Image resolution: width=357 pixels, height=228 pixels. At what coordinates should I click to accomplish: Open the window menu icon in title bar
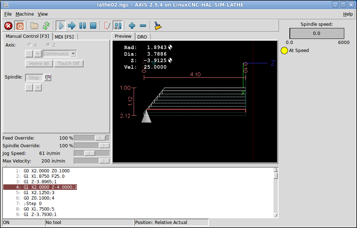pos(6,5)
